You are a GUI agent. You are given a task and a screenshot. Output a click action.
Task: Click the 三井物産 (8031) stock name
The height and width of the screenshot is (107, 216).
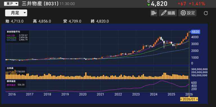[x=40, y=4]
